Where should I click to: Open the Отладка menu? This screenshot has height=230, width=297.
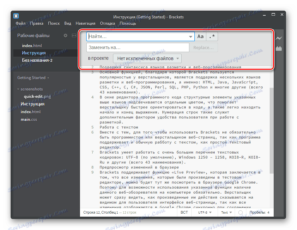click(x=107, y=23)
